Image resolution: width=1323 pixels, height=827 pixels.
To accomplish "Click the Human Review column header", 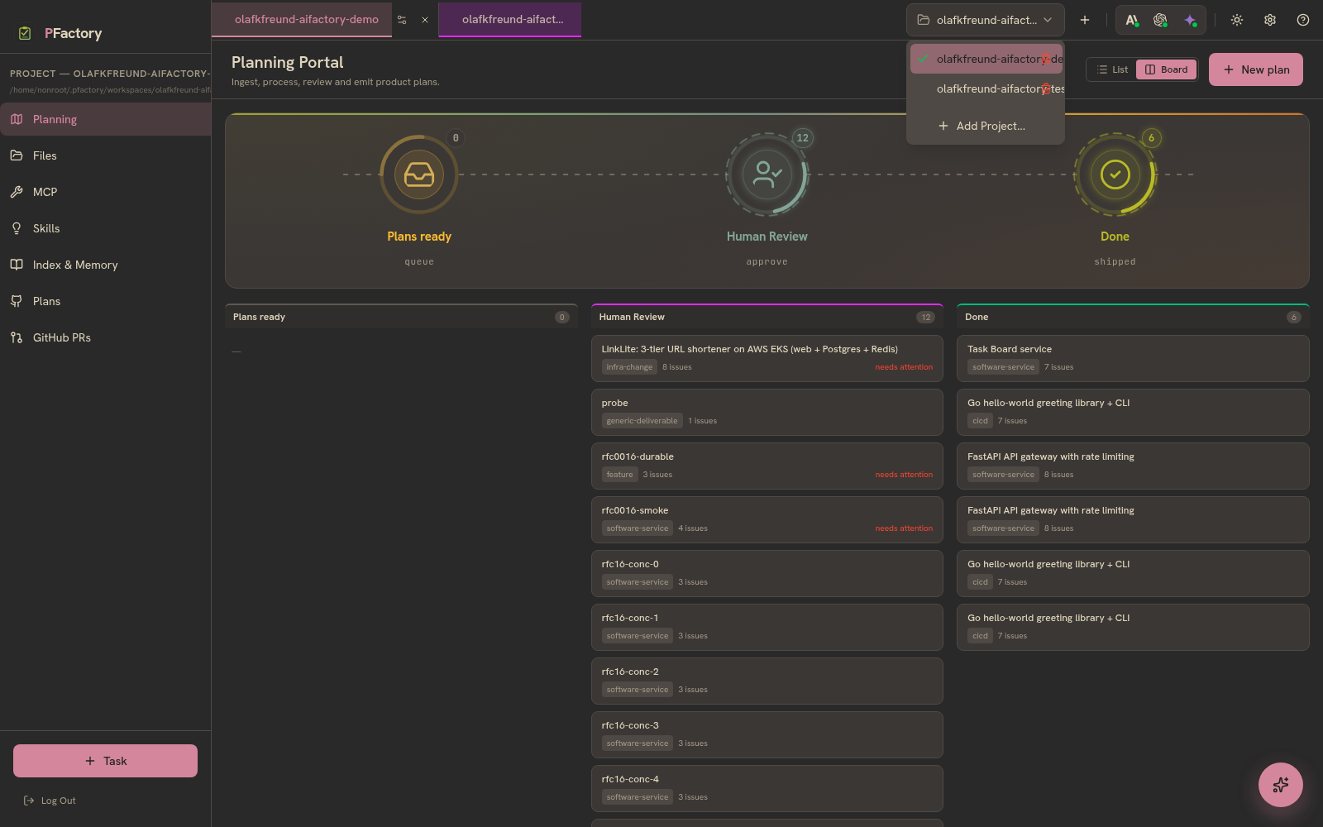I will tap(767, 317).
